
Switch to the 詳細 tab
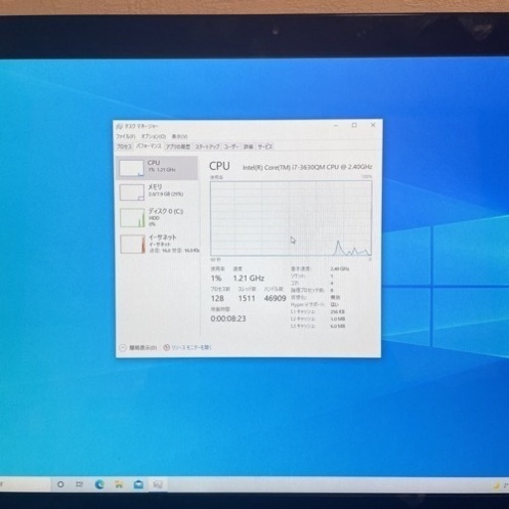point(249,146)
